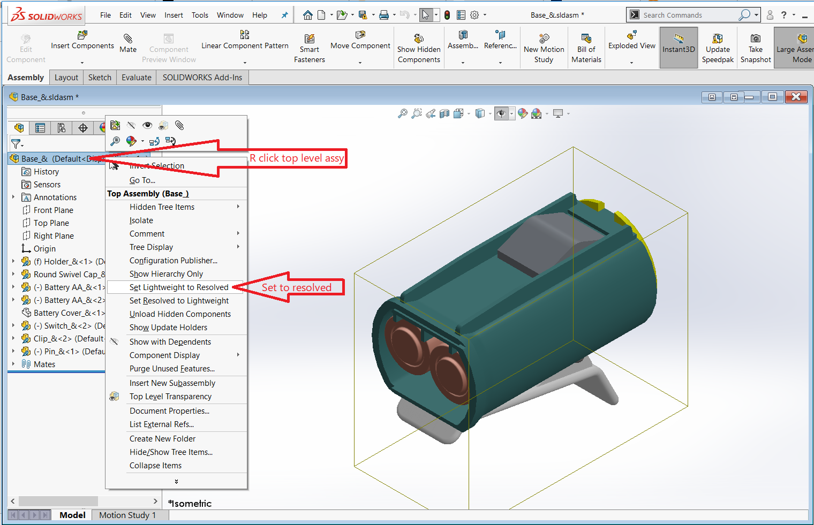Click the Home icon in title toolbar
This screenshot has height=525, width=814.
tap(308, 15)
